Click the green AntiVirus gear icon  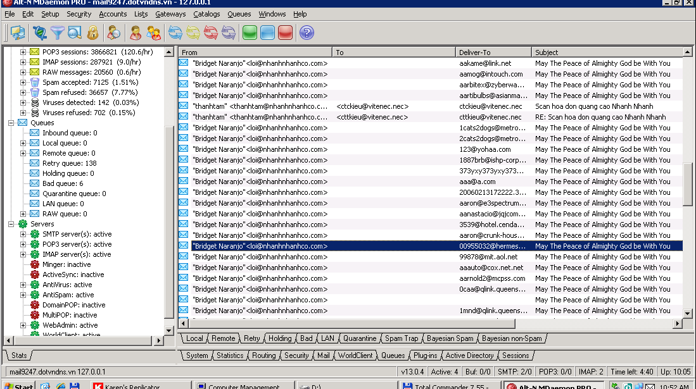point(35,285)
